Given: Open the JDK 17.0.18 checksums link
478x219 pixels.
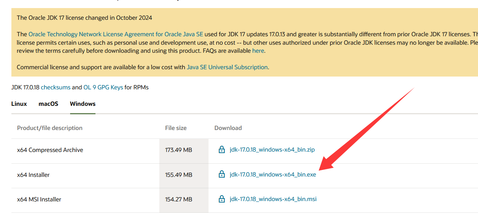Looking at the screenshot, I should coord(55,88).
